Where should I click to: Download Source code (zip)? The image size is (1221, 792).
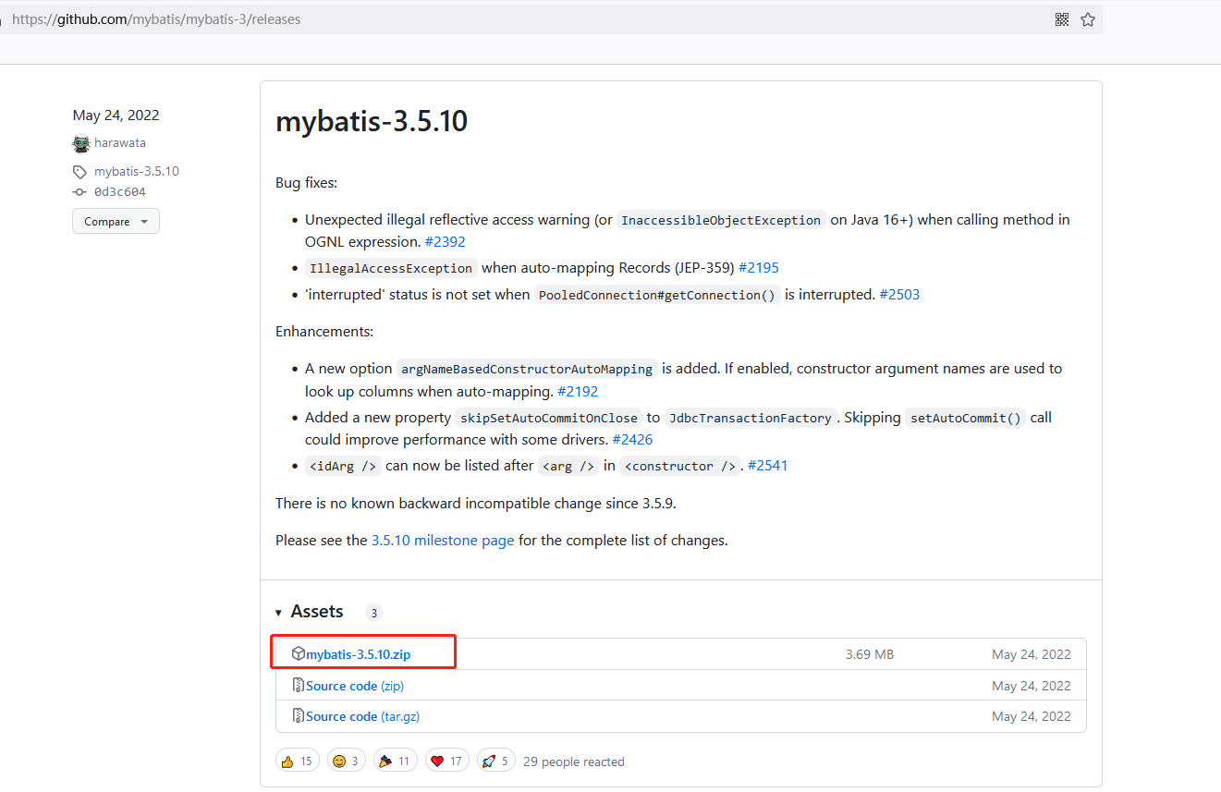pos(355,686)
